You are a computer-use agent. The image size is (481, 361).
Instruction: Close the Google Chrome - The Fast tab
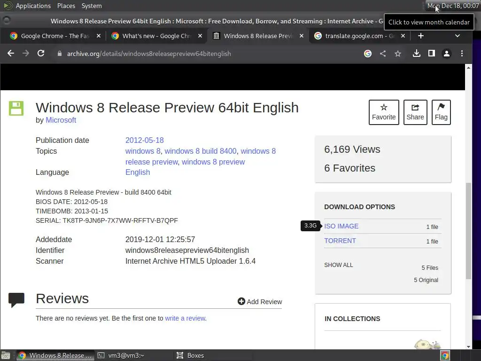click(x=99, y=36)
